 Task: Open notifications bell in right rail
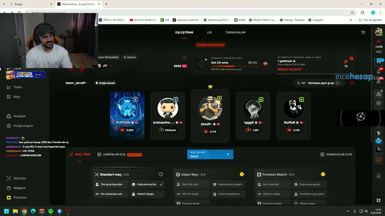[x=379, y=72]
